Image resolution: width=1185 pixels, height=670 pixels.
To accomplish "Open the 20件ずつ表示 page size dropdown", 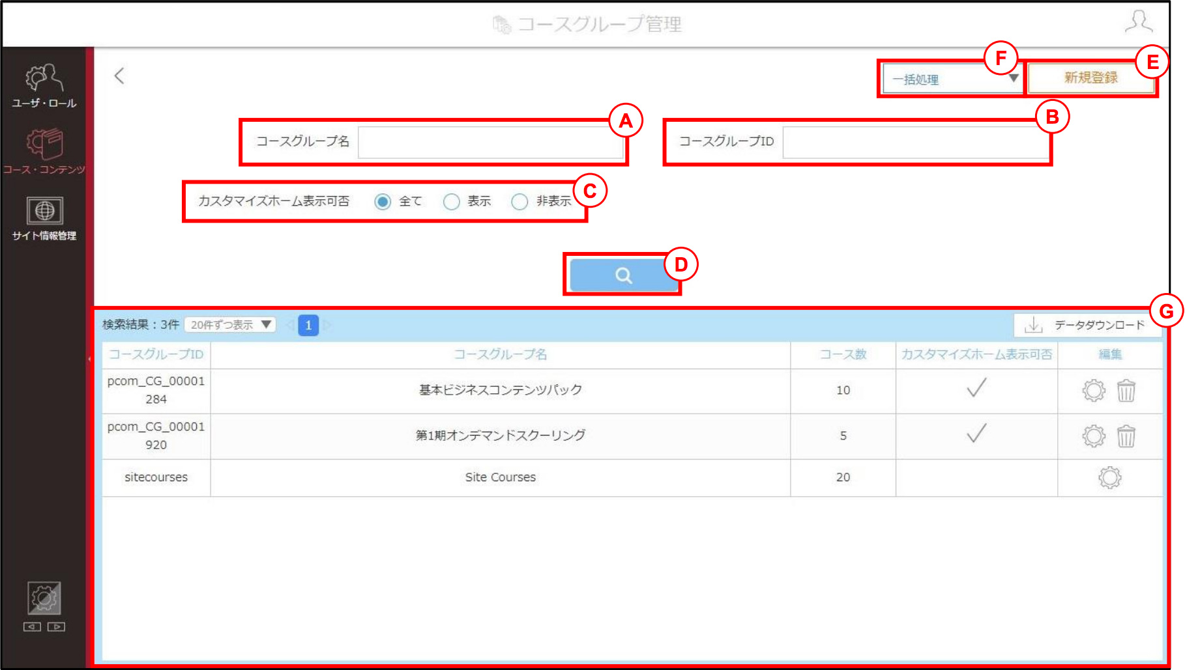I will (230, 324).
